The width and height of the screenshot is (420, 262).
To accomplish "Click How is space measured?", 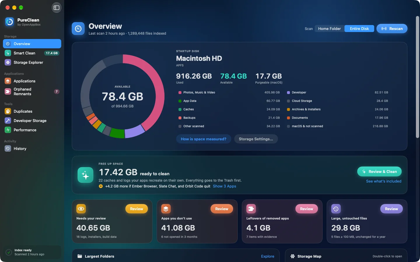I will [204, 139].
